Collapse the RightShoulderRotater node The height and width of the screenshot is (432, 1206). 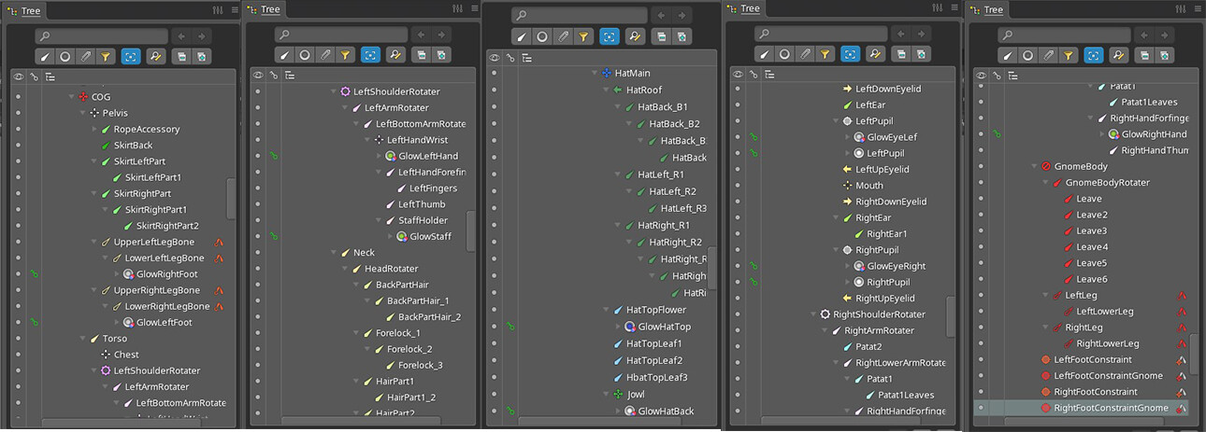click(x=813, y=315)
